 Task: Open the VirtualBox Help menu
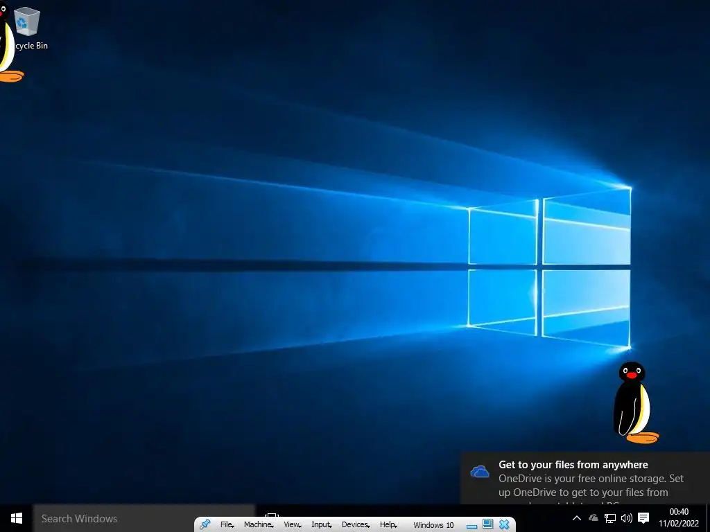pyautogui.click(x=388, y=525)
